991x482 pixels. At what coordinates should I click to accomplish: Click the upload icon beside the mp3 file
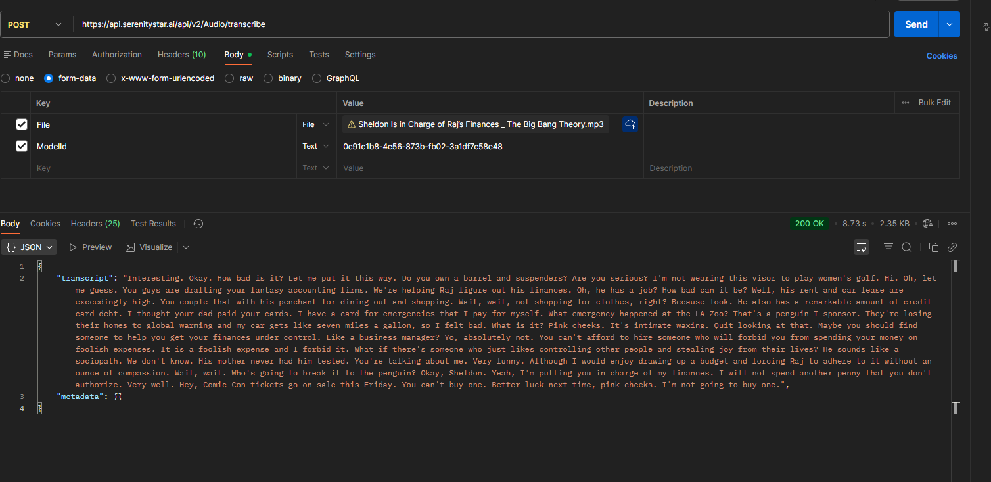[630, 124]
